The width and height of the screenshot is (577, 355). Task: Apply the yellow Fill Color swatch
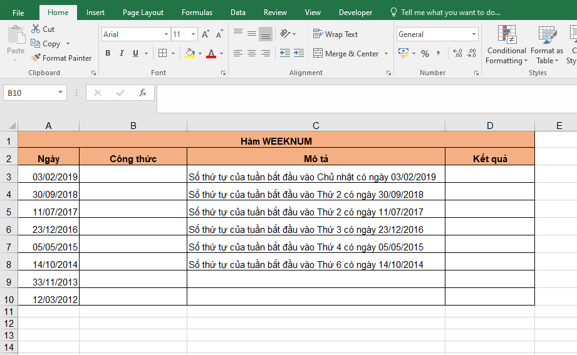coord(190,54)
